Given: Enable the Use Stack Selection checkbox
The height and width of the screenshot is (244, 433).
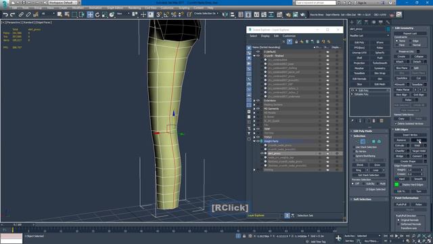Looking at the screenshot, I should pos(354,147).
